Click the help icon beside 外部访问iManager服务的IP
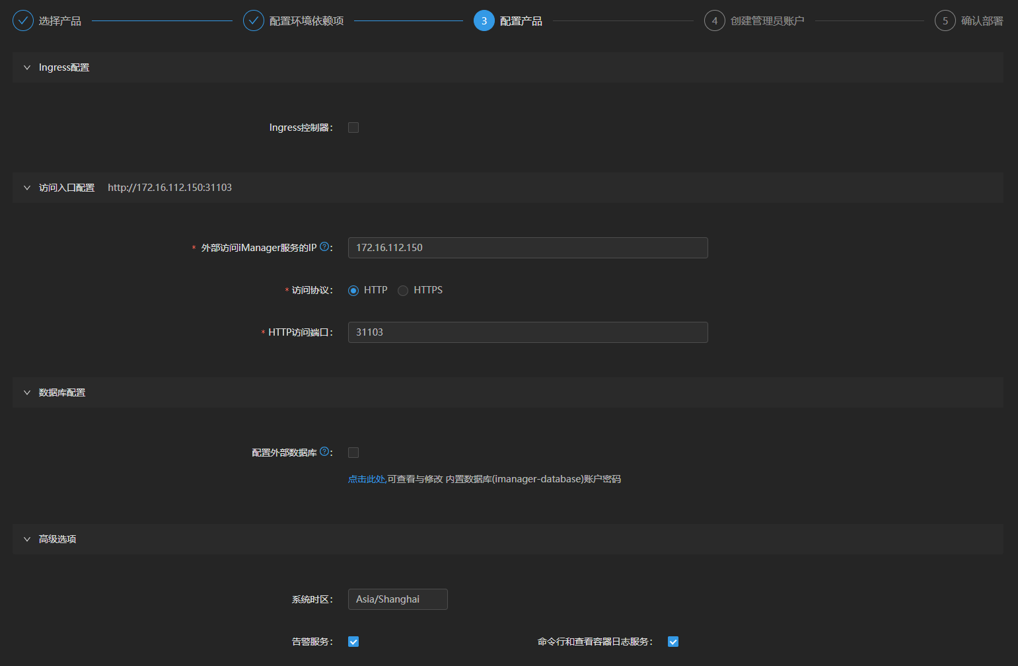 click(324, 246)
